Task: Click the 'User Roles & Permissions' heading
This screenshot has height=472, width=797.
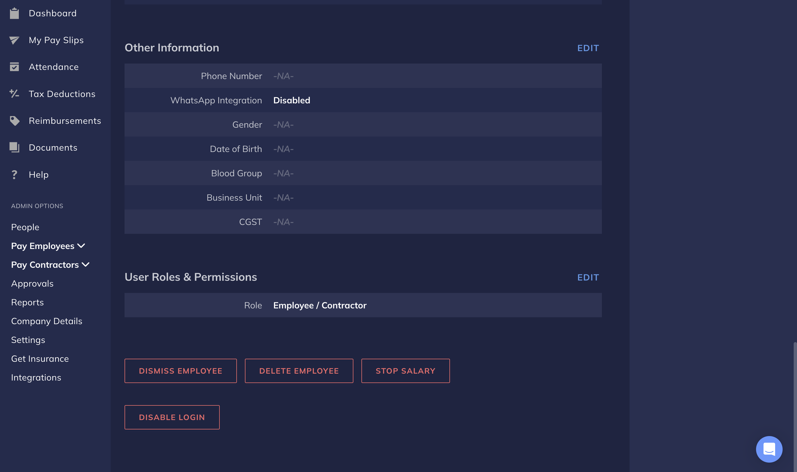Action: [x=191, y=277]
